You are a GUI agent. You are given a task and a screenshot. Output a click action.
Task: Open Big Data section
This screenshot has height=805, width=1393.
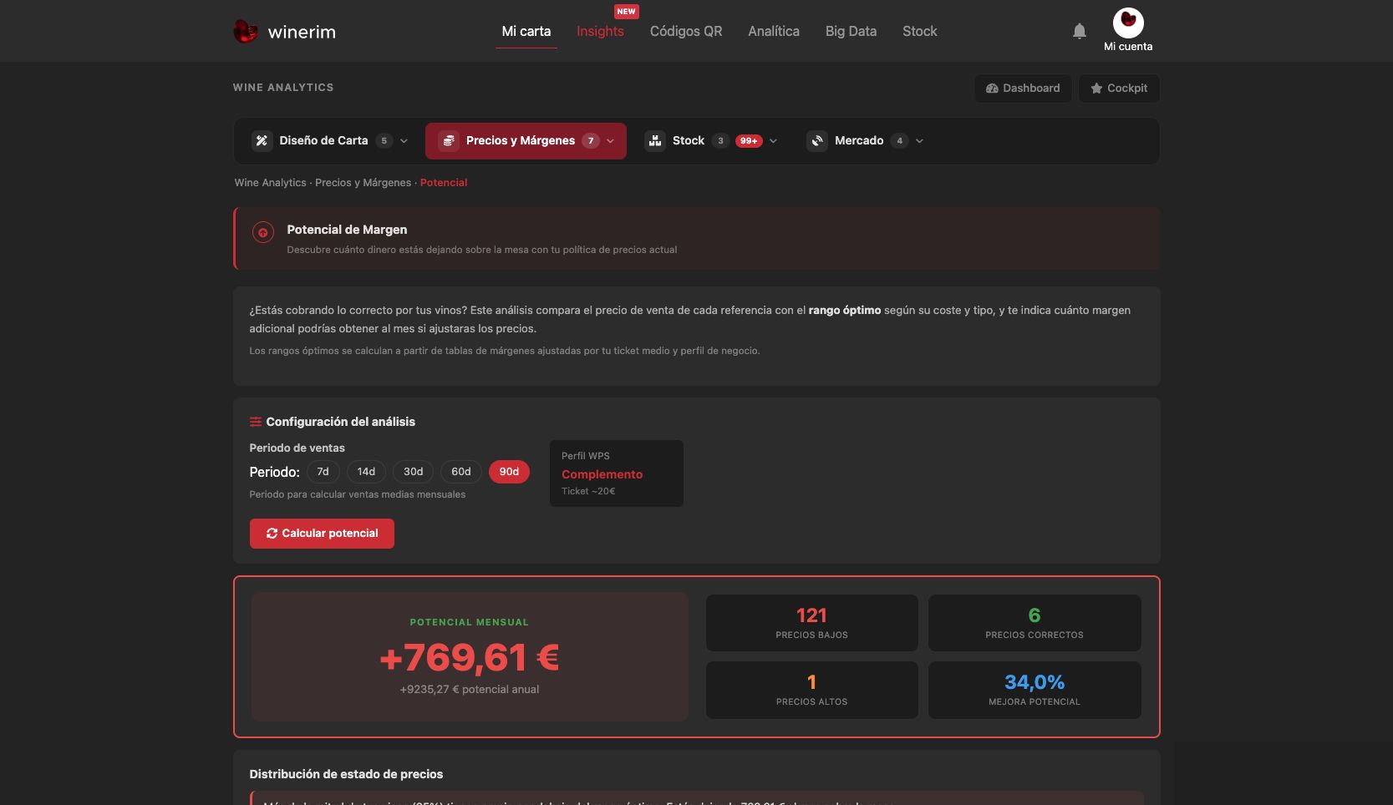(x=851, y=31)
